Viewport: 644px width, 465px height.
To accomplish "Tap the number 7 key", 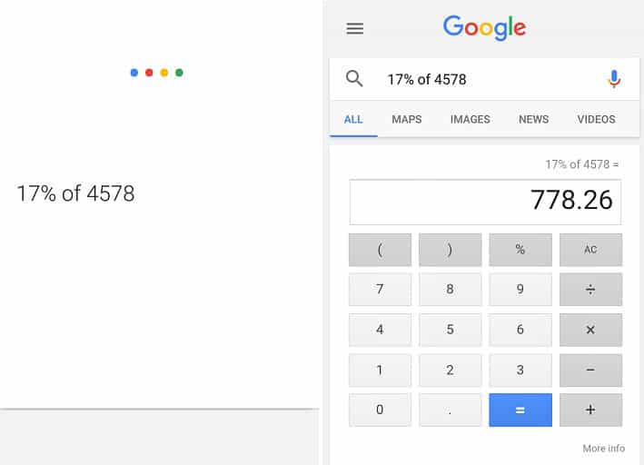I will click(x=380, y=289).
